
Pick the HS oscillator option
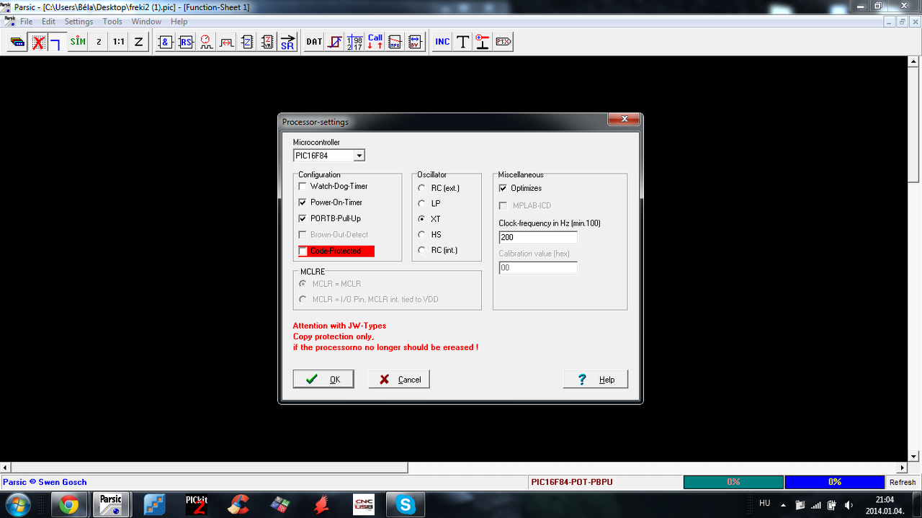pyautogui.click(x=421, y=234)
